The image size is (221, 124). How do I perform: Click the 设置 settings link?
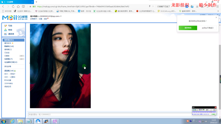41,19
